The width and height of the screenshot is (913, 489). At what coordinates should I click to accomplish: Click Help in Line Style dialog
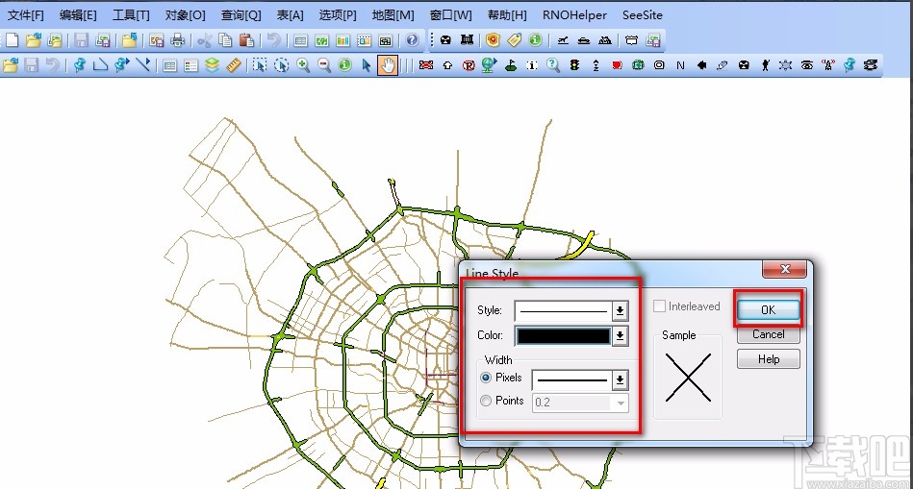pos(768,359)
